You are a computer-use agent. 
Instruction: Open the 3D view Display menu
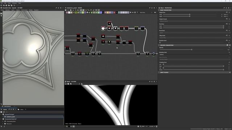pyautogui.click(x=30, y=10)
